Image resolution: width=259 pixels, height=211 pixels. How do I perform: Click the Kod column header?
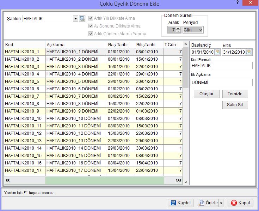[x=25, y=45]
